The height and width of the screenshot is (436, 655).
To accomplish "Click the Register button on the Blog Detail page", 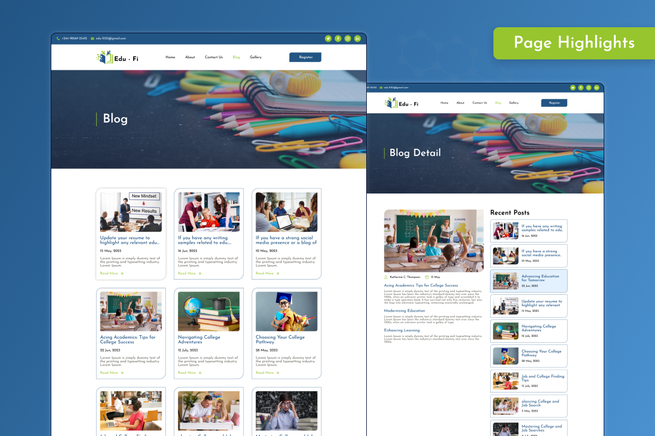I will [x=554, y=102].
